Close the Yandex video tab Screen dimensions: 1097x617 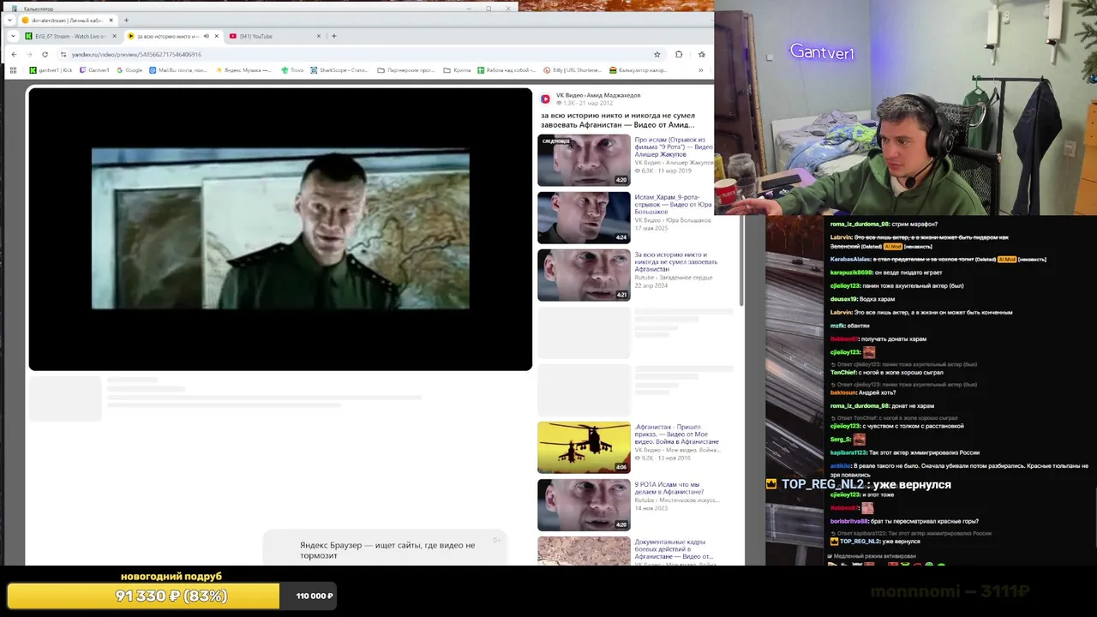coord(216,36)
